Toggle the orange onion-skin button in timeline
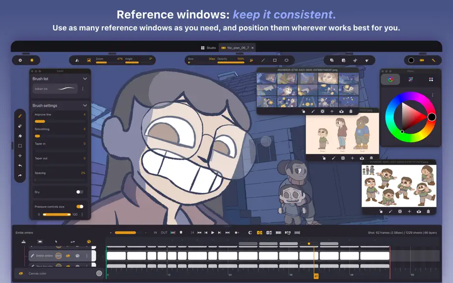Image resolution: width=453 pixels, height=283 pixels. (x=259, y=233)
